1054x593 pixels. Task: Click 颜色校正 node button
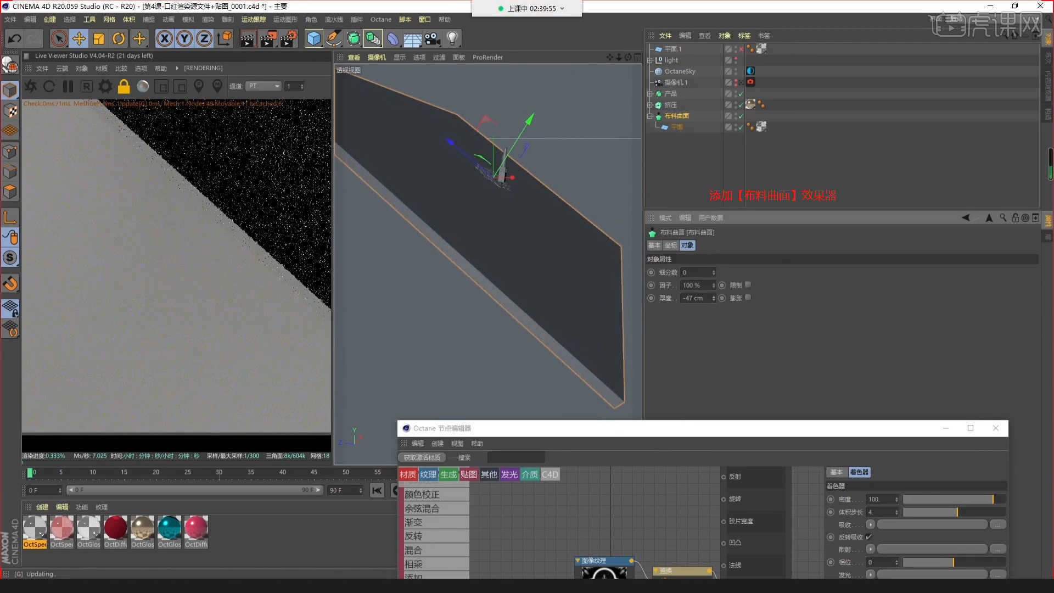436,495
